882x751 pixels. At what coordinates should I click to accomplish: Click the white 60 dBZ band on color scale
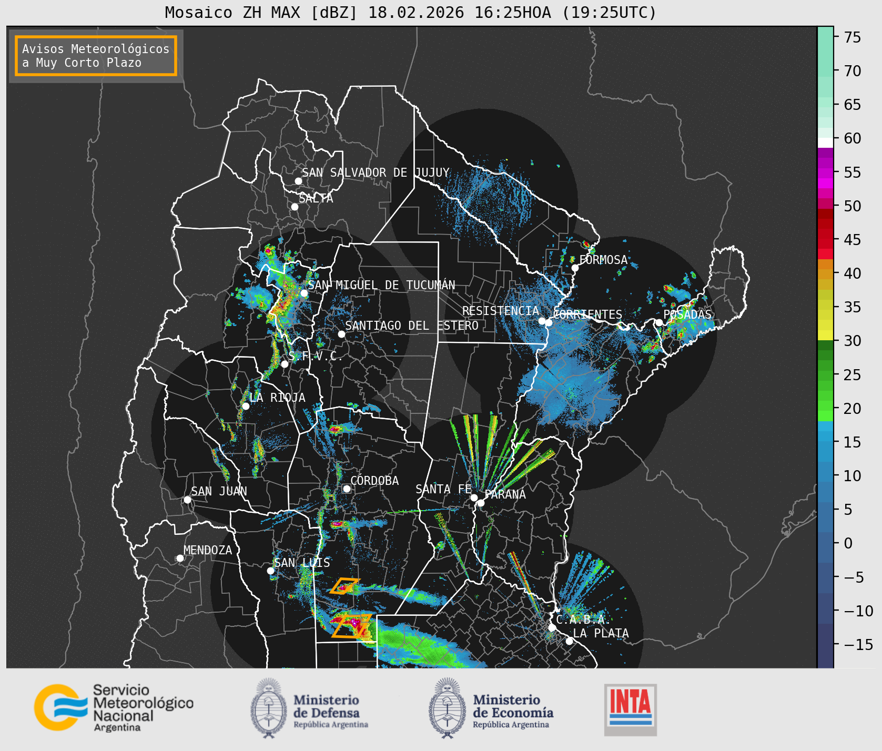point(825,142)
